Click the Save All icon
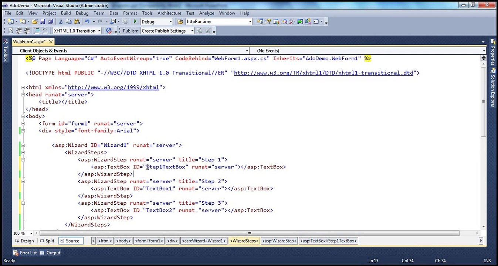Screen dimensions: 498x266 [50, 22]
